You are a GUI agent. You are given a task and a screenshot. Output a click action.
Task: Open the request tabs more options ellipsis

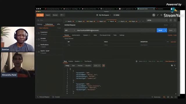click(143, 21)
